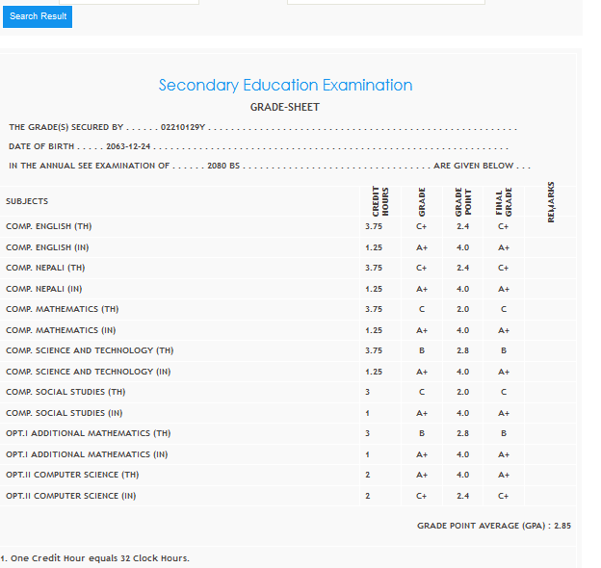Viewport: 601px width, 568px height.
Task: Click the Secondary Education Examination title
Action: tap(285, 86)
